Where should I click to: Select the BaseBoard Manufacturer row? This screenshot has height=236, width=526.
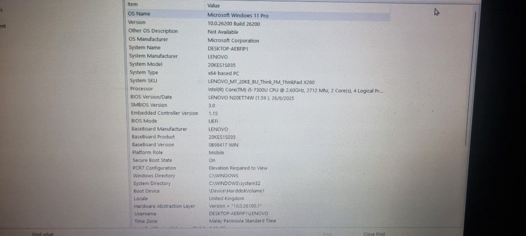coord(258,129)
